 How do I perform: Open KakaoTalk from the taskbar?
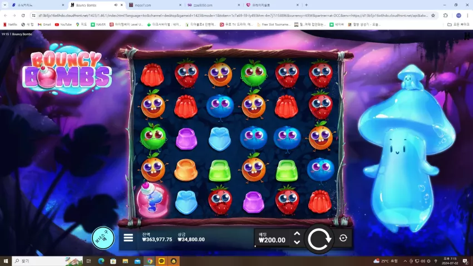pos(162,261)
